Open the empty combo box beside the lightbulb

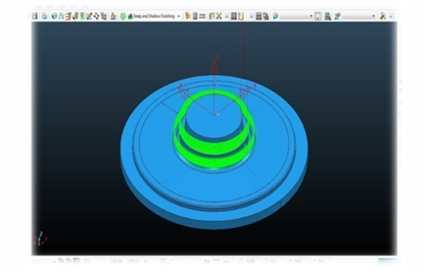point(296,16)
